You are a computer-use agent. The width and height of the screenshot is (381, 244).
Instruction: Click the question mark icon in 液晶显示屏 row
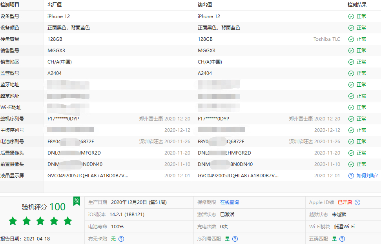(x=351, y=176)
